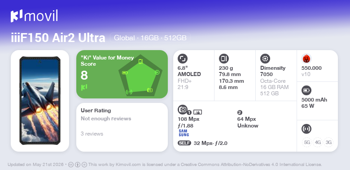The image size is (350, 170).
Task: Click the battery icon in pentagon chart
Action: coord(125,72)
